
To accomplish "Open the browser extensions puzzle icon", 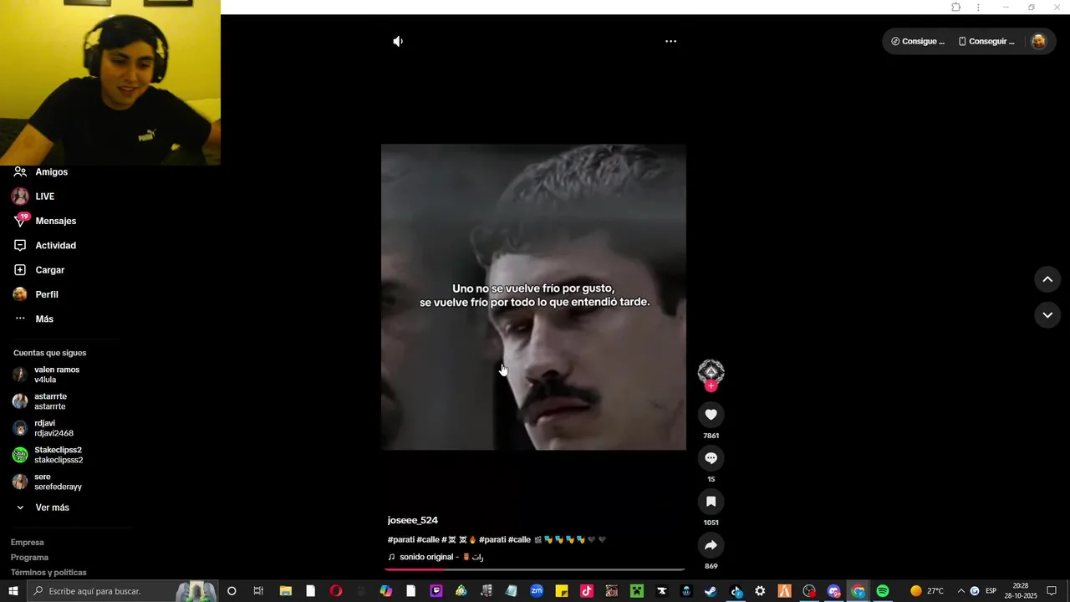I will pyautogui.click(x=955, y=8).
